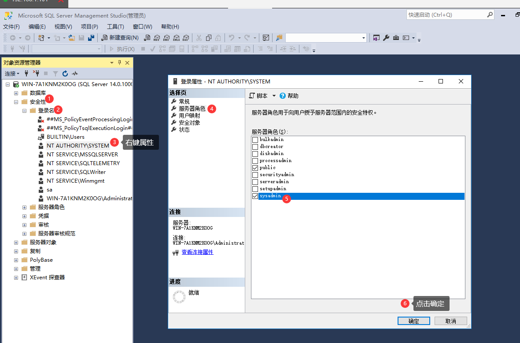This screenshot has height=343, width=520.
Task: Open the 编辑(E) menu
Action: 37,26
